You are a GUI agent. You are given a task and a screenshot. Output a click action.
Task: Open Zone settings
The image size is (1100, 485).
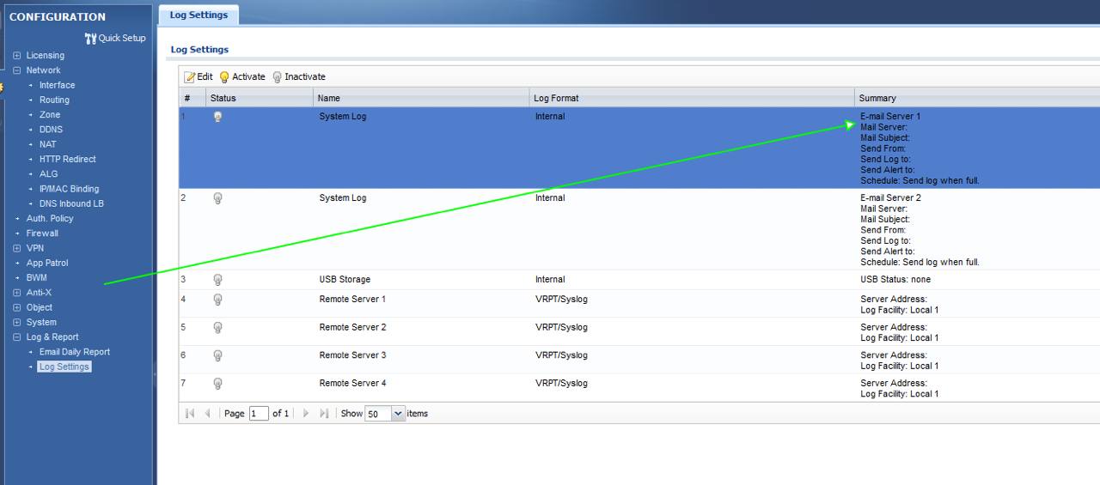50,115
